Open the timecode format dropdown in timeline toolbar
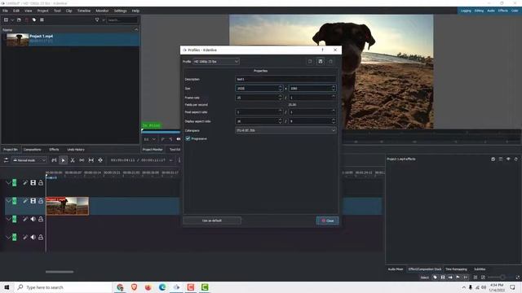Image resolution: width=522 pixels, height=293 pixels. 170,160
